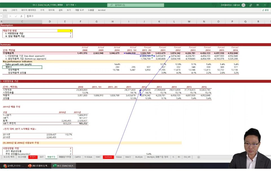Image resolution: width=271 pixels, height=171 pixels.
Task: Open the 삽입 ribbon tab
Action: [5, 10]
